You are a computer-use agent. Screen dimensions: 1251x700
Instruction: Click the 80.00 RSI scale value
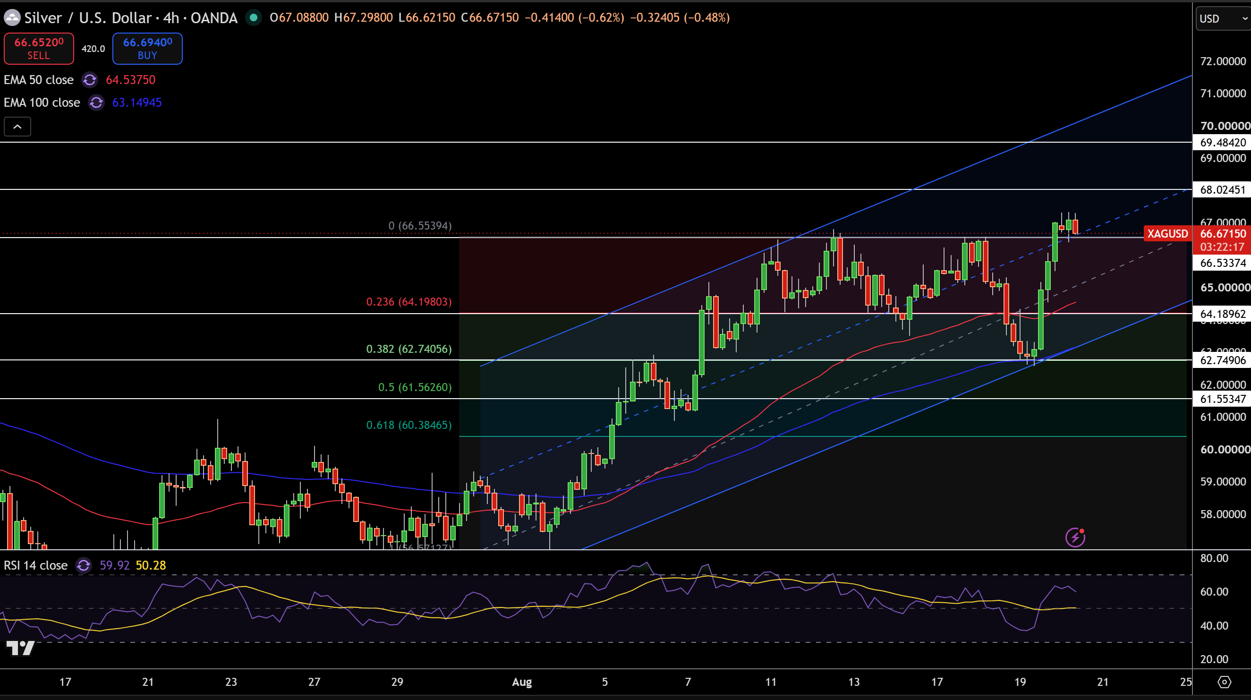[x=1214, y=558]
